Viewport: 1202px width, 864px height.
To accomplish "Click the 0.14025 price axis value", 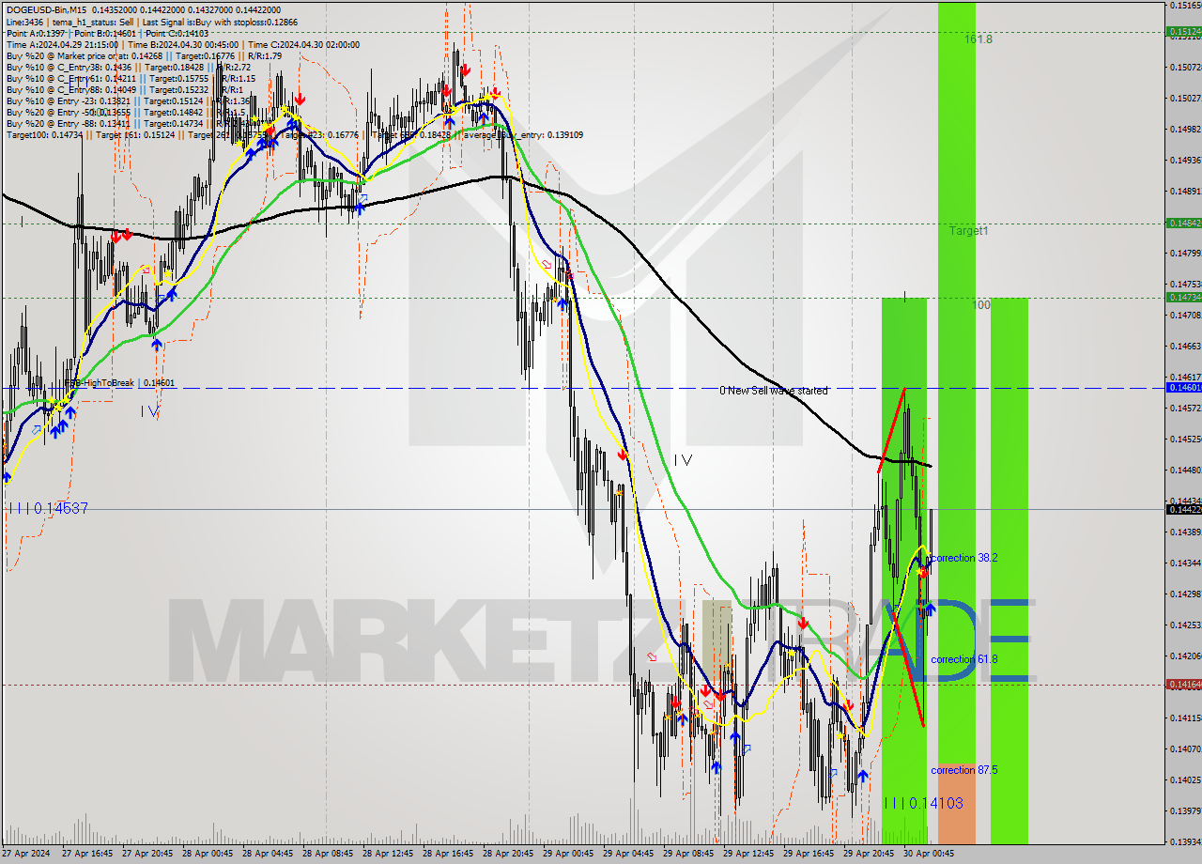I will point(1186,779).
